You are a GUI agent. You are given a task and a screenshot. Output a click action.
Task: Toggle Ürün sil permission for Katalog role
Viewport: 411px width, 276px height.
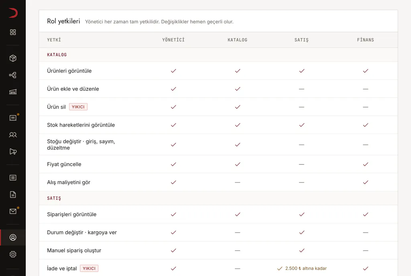(x=238, y=107)
